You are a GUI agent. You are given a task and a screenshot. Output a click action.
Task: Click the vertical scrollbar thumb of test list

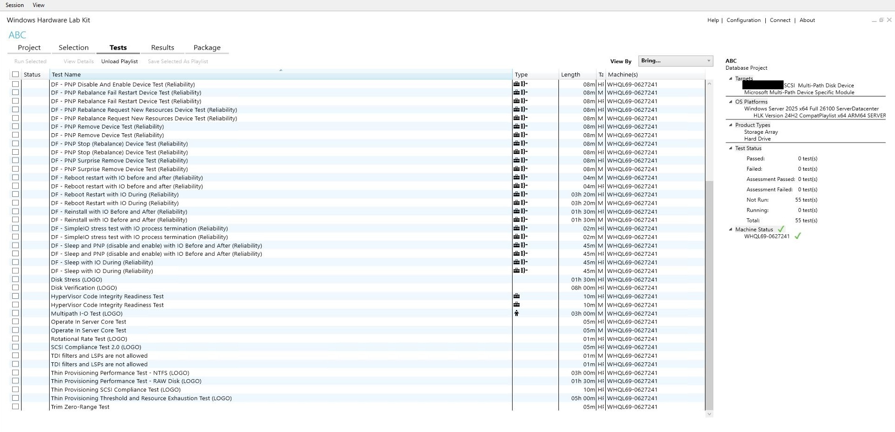point(709,295)
